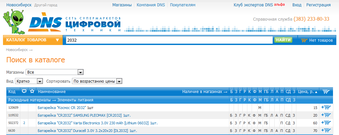Image resolution: width=339 pixels, height=135 pixels.
Task: Click the М availability in Космос row
Action: point(260,108)
